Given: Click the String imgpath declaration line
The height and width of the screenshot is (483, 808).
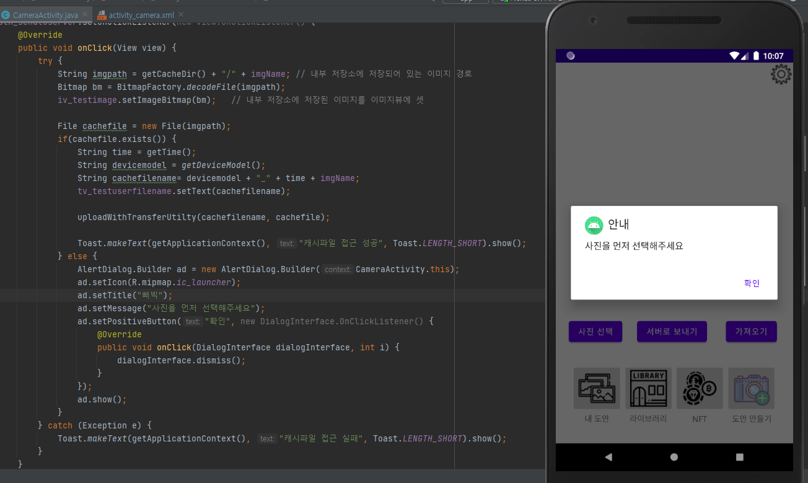Looking at the screenshot, I should pyautogui.click(x=174, y=74).
